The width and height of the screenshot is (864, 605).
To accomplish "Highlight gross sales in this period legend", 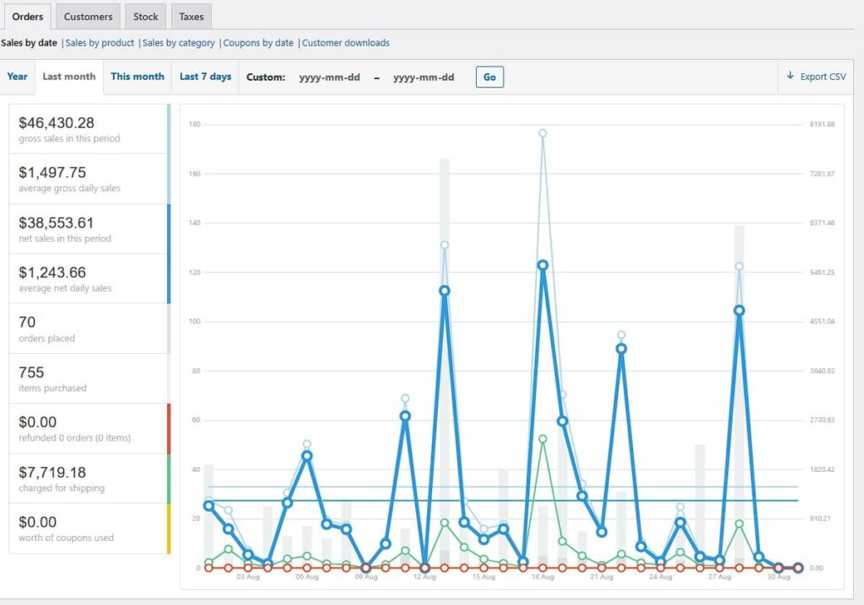I will 89,129.
